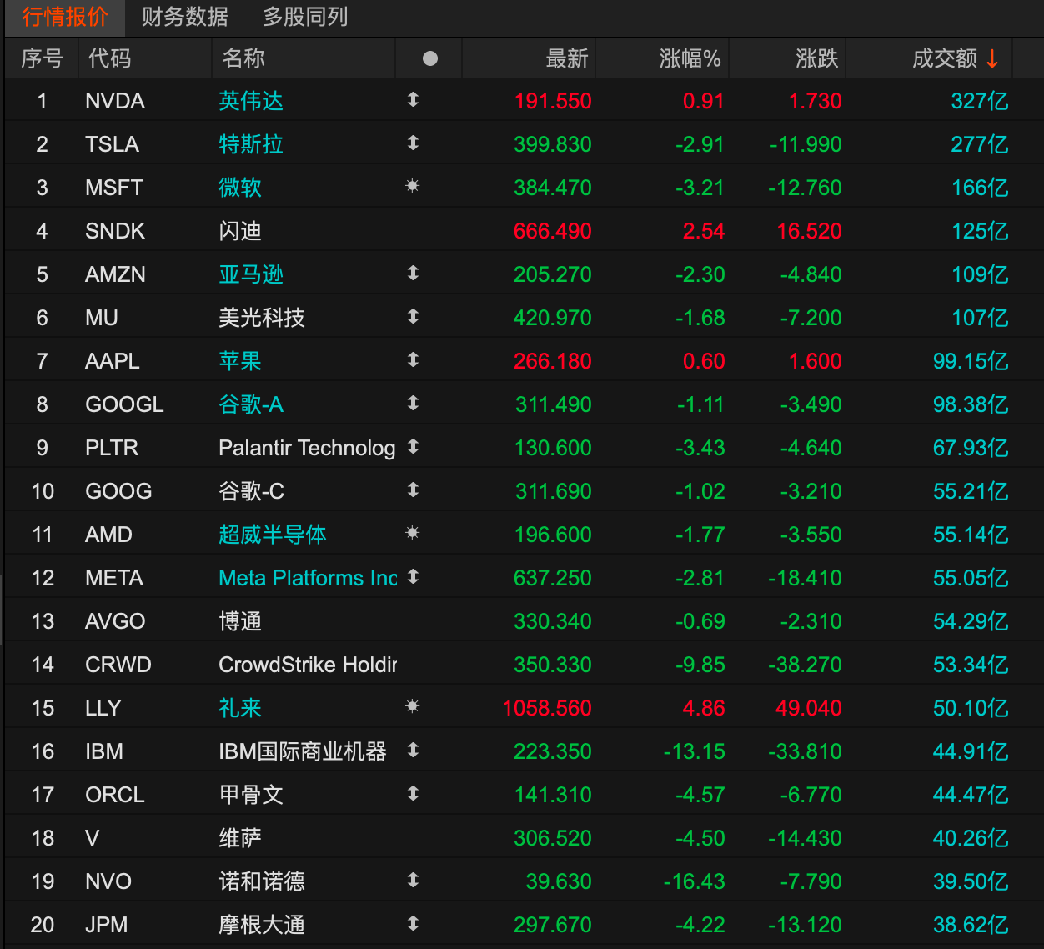Screen dimensions: 1044x949
Task: Click the up-down arrow icon in GOOGL row
Action: click(413, 404)
